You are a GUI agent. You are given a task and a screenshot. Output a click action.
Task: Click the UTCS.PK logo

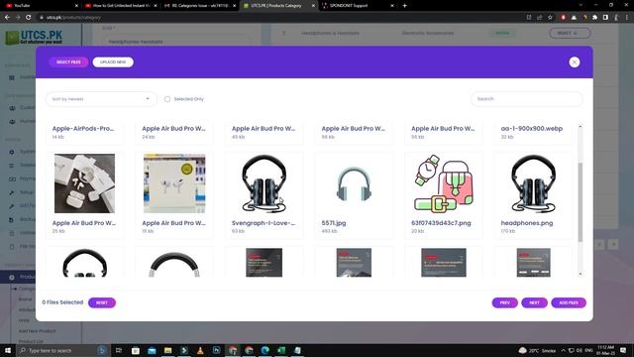[x=34, y=38]
